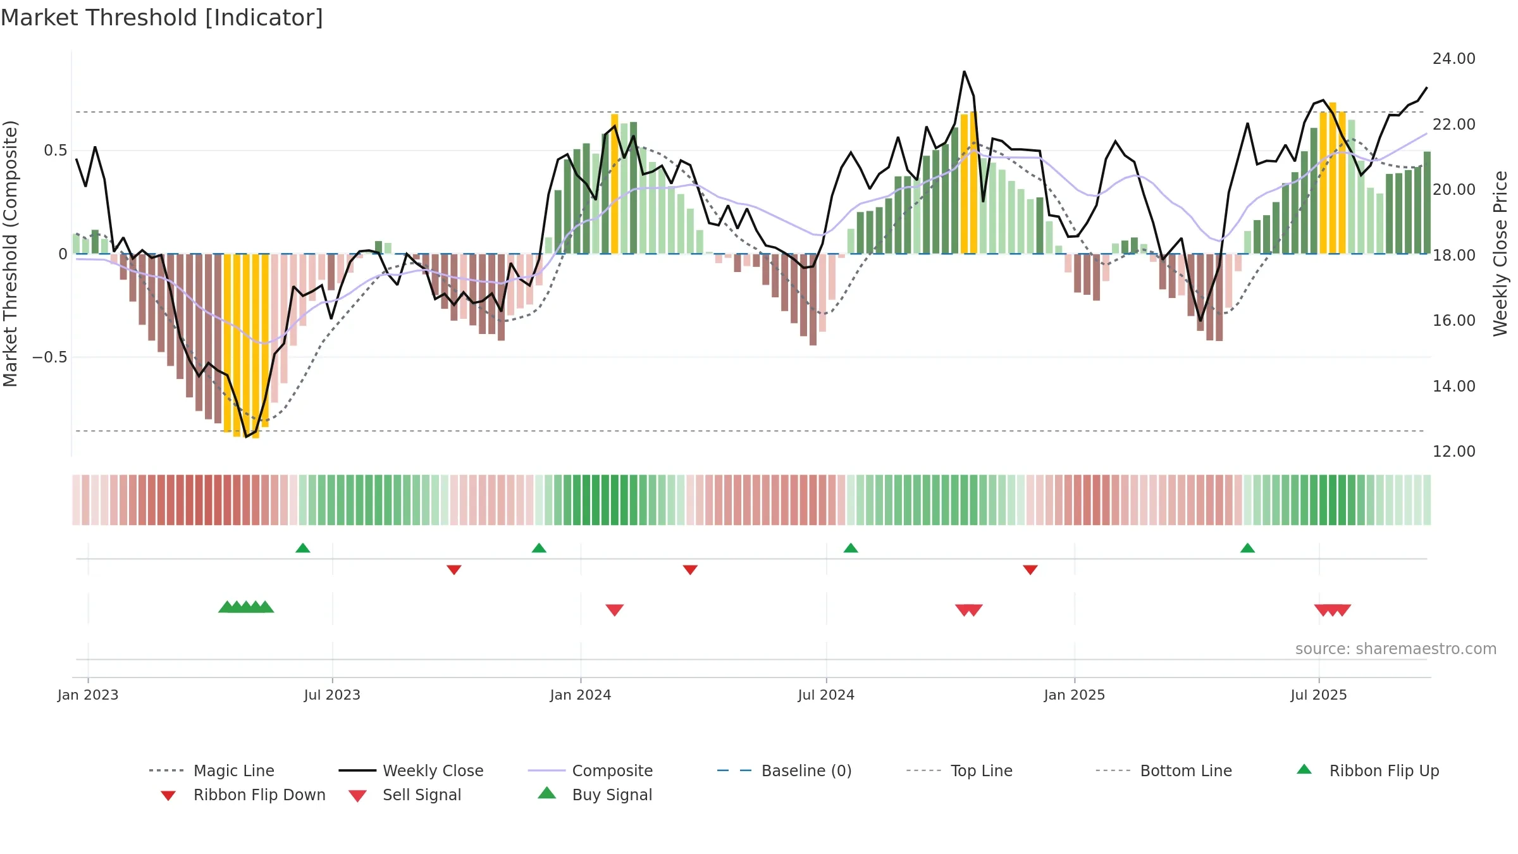Click the sell signal cluster in autumn 2024

969,610
